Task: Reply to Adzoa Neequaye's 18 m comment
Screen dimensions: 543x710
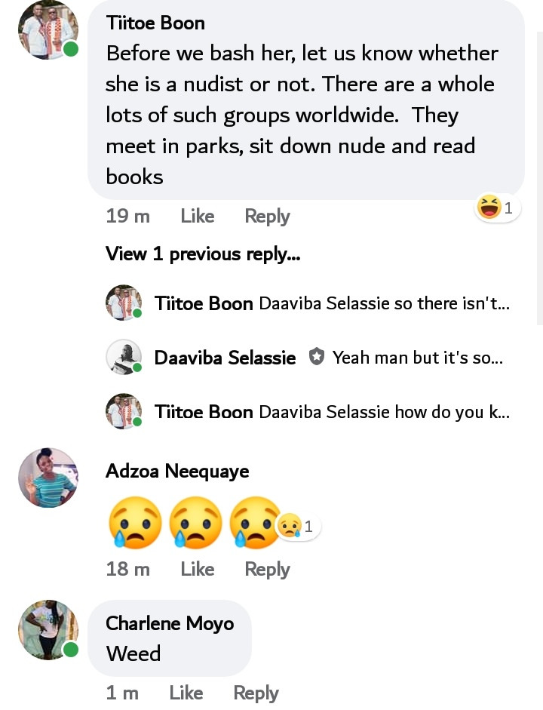Action: (267, 570)
